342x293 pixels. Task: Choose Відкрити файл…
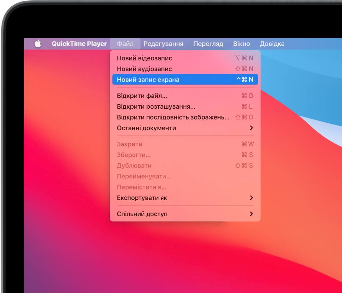click(x=185, y=96)
